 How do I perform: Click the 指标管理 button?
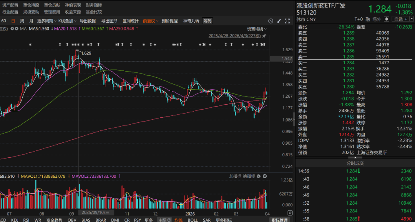pos(279,220)
